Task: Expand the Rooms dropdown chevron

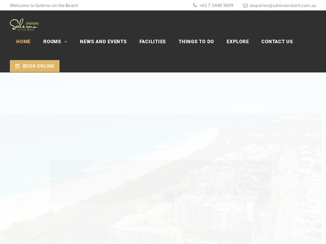Action: tap(66, 42)
